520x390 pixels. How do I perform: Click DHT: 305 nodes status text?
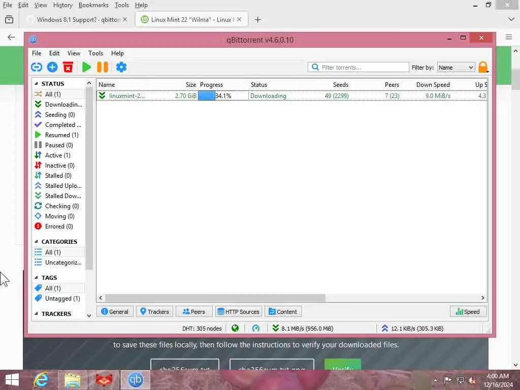[202, 329]
